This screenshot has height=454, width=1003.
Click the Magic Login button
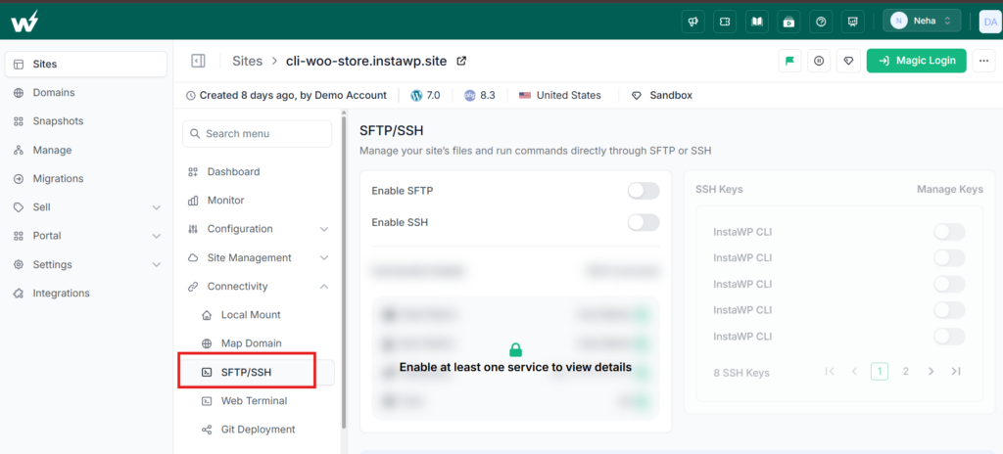click(916, 61)
